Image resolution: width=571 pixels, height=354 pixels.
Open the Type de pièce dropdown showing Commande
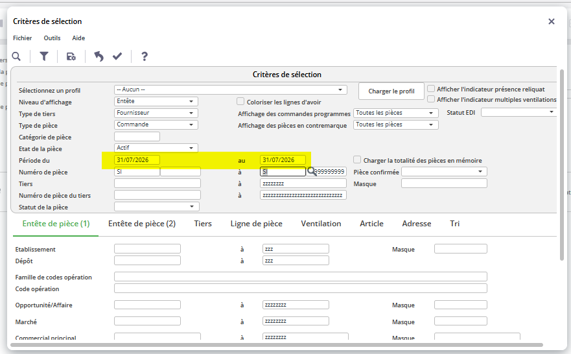[x=156, y=124]
